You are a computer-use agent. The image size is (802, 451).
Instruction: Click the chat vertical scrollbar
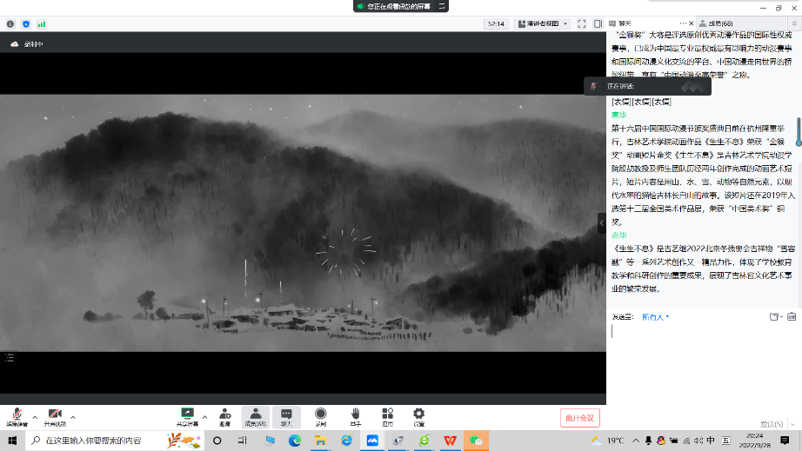tap(798, 132)
